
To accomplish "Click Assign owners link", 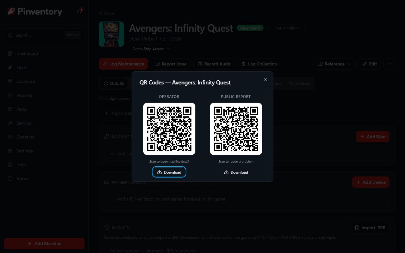I will click(114, 99).
